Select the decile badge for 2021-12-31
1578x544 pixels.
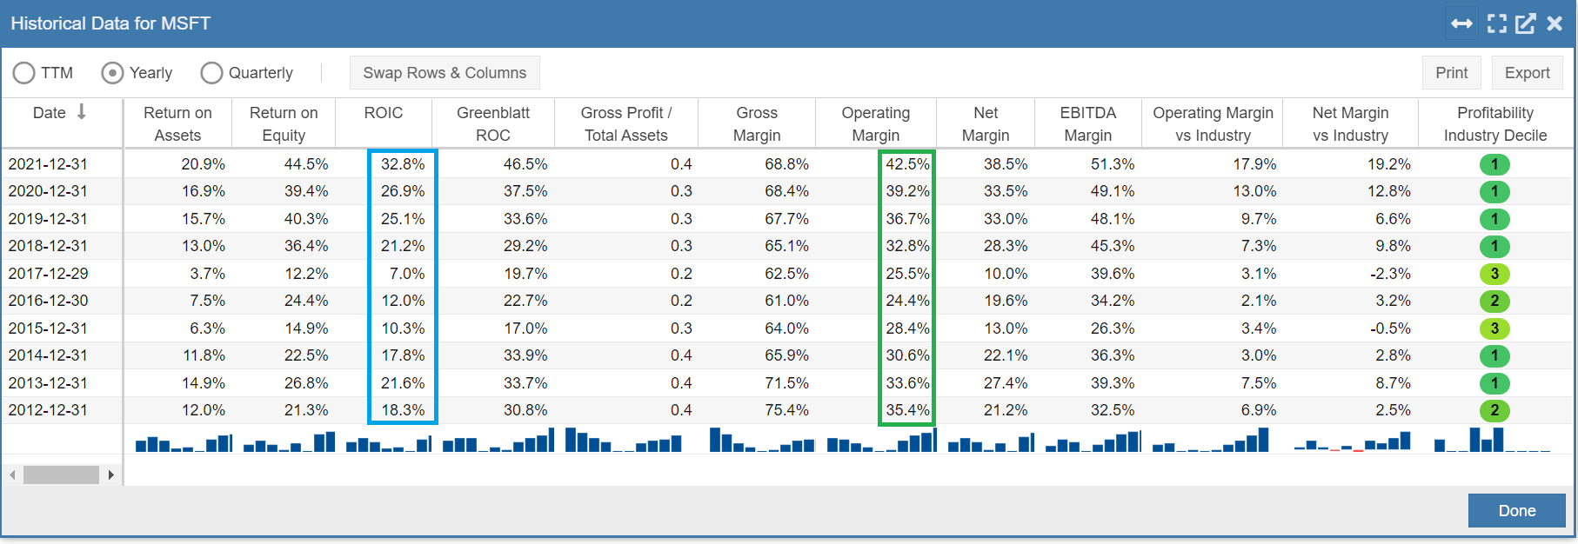(1494, 164)
